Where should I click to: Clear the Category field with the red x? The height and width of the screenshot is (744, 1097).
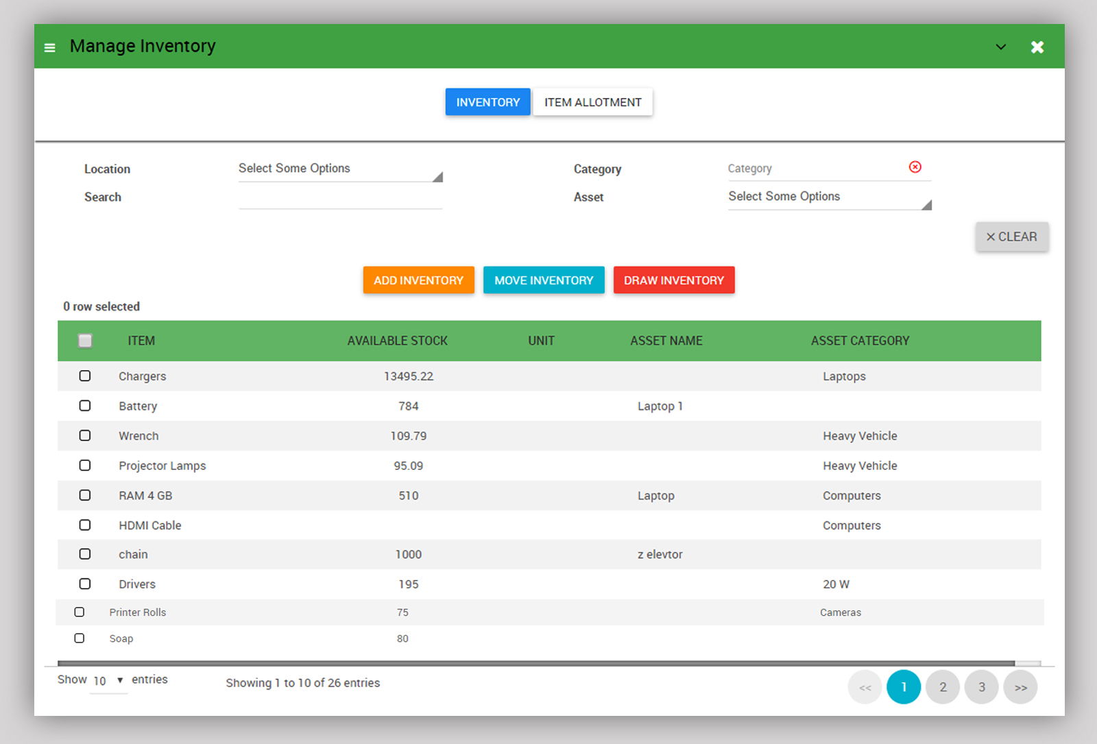(915, 167)
